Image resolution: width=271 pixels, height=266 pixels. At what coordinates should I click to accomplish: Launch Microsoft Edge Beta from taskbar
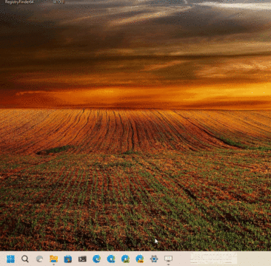[x=111, y=259]
